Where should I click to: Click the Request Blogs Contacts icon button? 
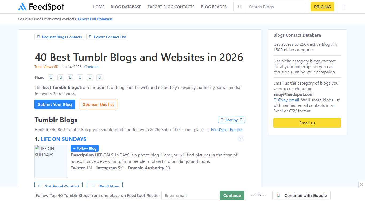[x=39, y=37]
